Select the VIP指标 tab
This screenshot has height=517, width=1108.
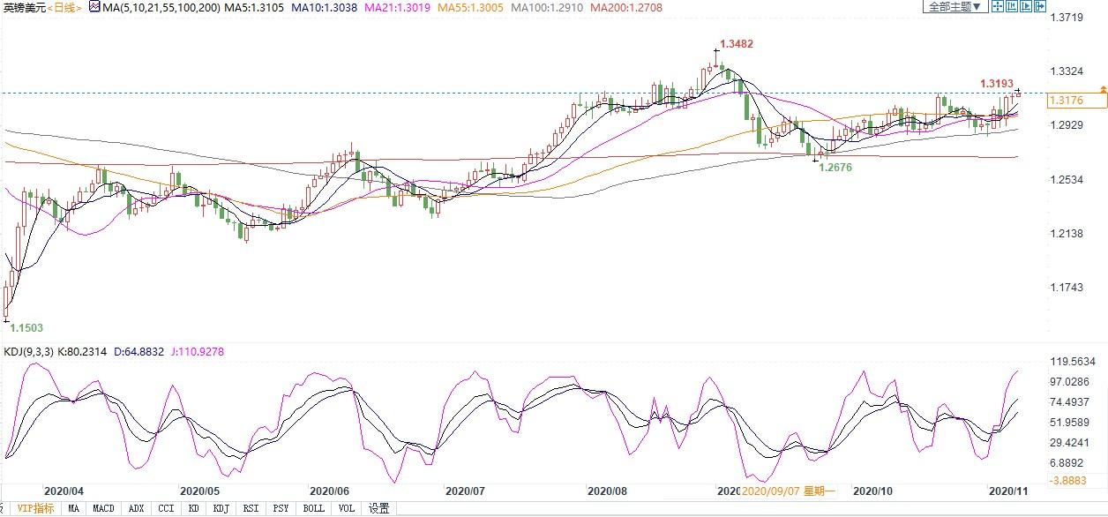tap(36, 508)
